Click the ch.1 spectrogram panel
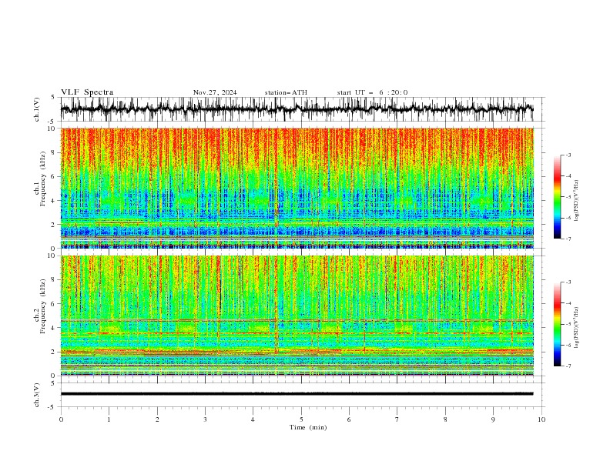 click(297, 188)
